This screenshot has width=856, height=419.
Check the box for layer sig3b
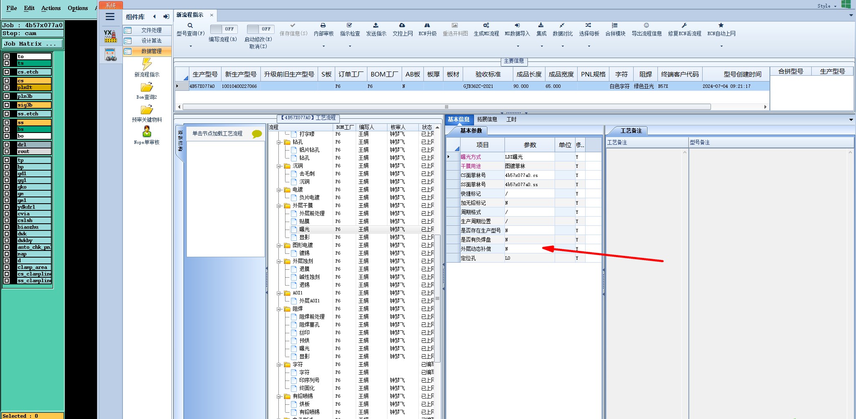click(x=7, y=105)
